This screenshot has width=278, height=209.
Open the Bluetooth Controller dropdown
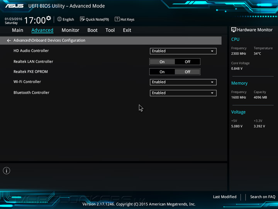point(183,93)
